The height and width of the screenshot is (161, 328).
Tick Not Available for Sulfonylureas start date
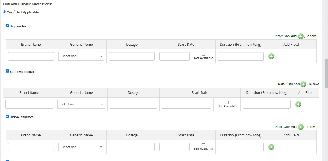[227, 102]
